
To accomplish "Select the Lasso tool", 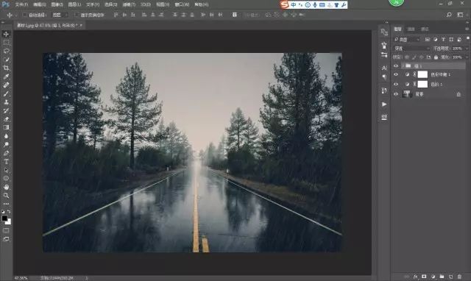I will click(x=6, y=51).
